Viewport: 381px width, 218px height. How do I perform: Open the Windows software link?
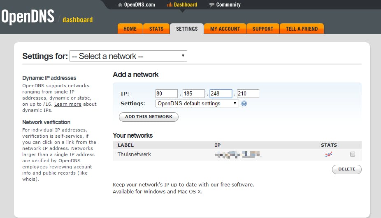click(155, 192)
